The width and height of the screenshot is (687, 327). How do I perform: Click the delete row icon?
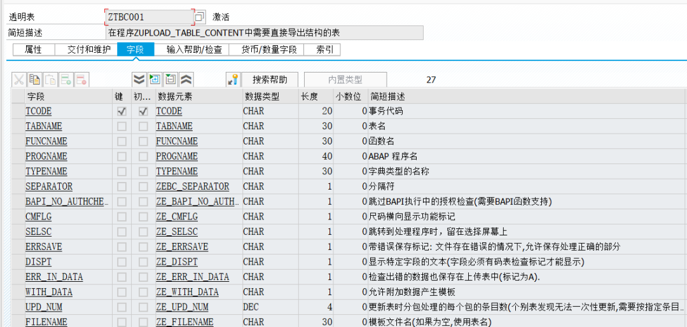pos(81,80)
